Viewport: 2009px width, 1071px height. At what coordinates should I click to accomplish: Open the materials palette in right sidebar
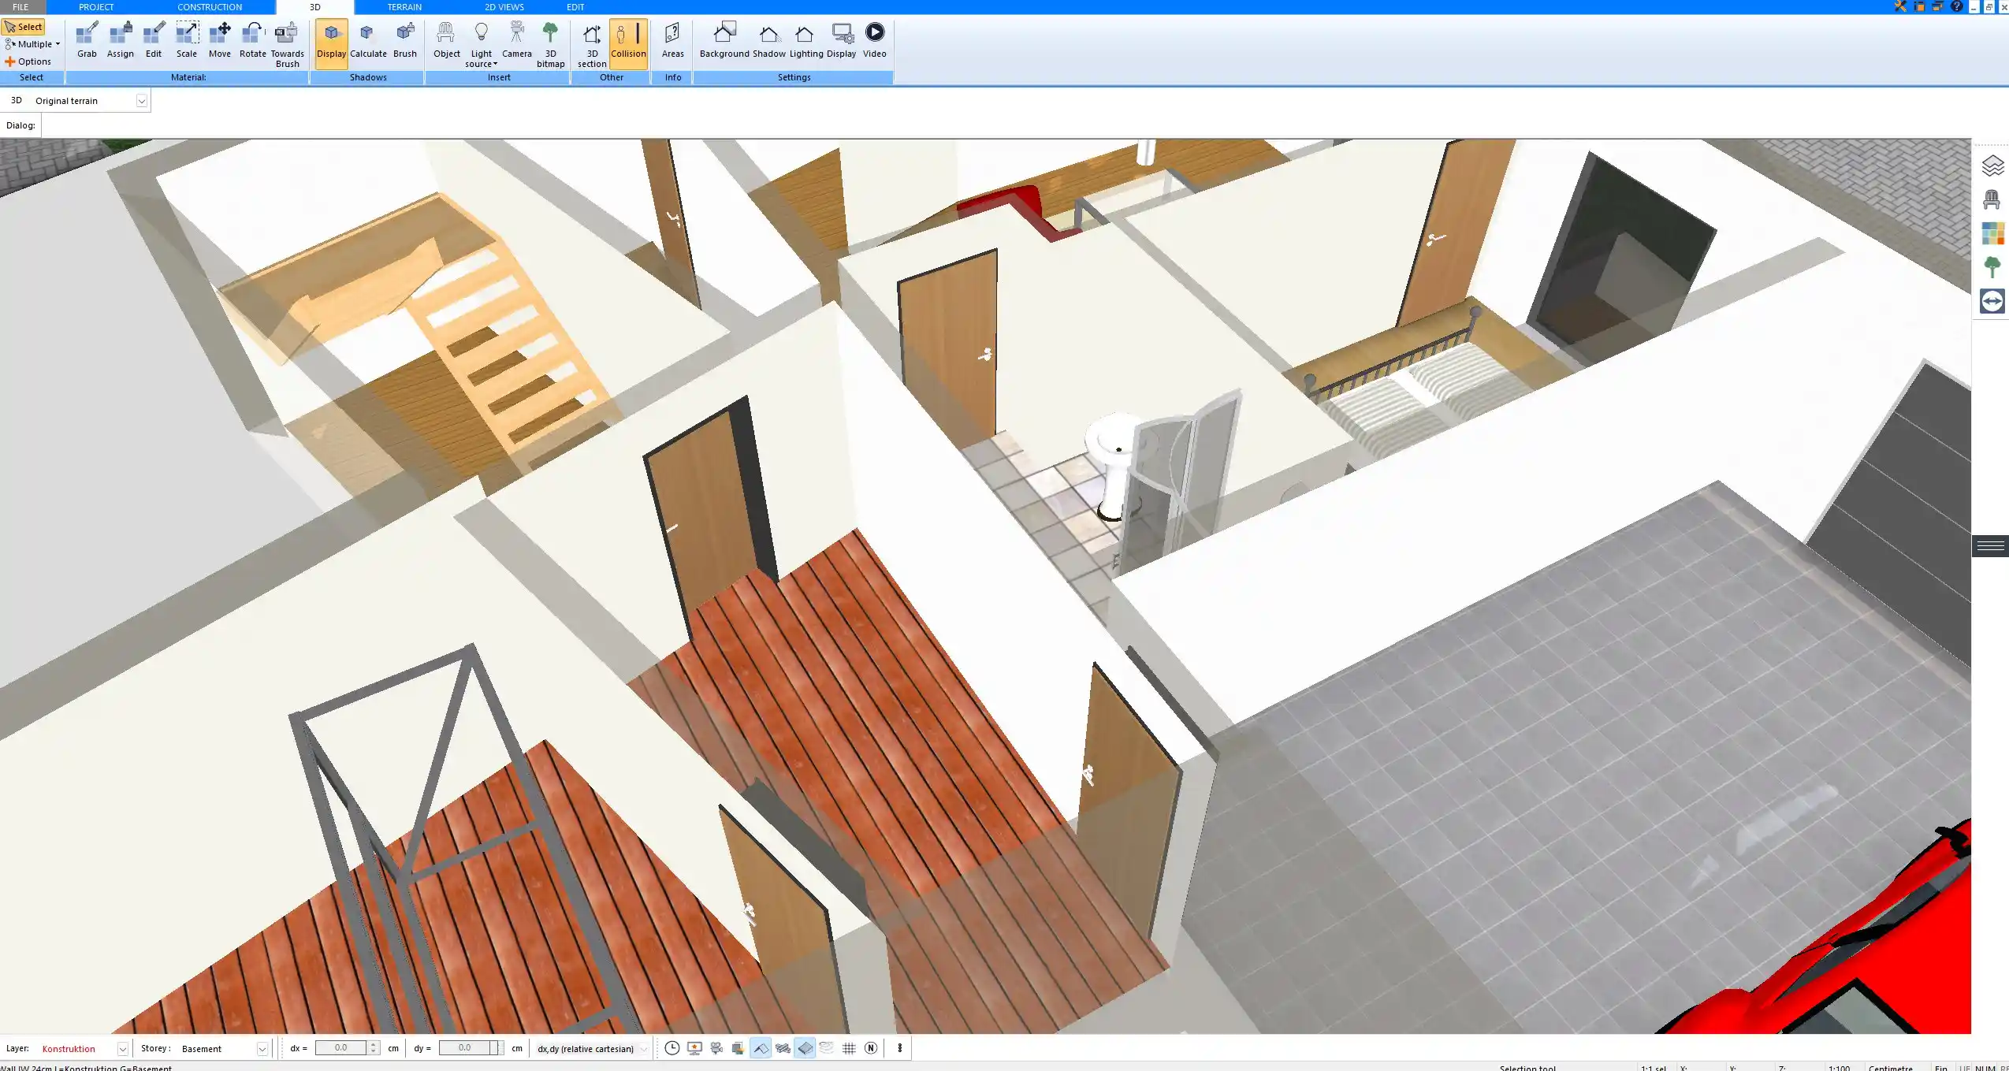pos(1992,233)
